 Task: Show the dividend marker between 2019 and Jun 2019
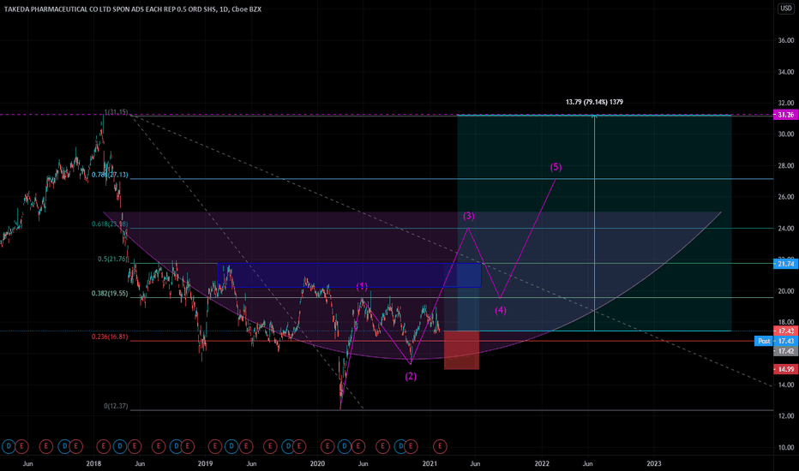click(231, 446)
